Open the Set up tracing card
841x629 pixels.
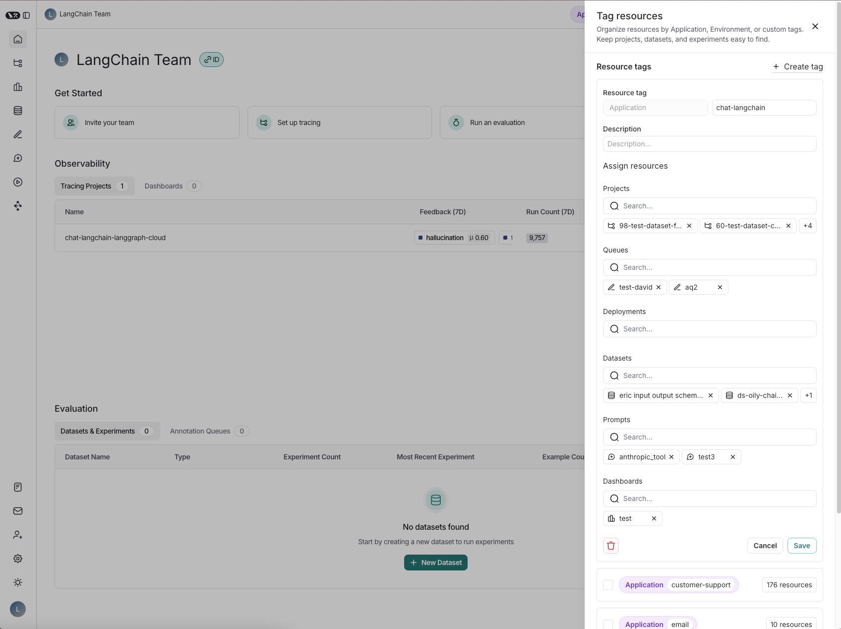pyautogui.click(x=340, y=123)
